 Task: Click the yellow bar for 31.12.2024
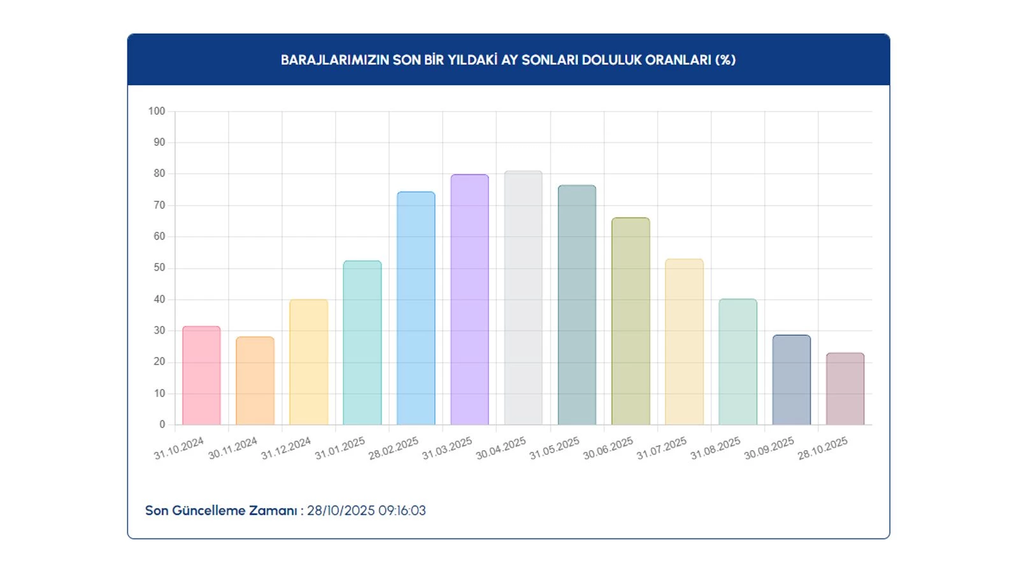tap(309, 362)
